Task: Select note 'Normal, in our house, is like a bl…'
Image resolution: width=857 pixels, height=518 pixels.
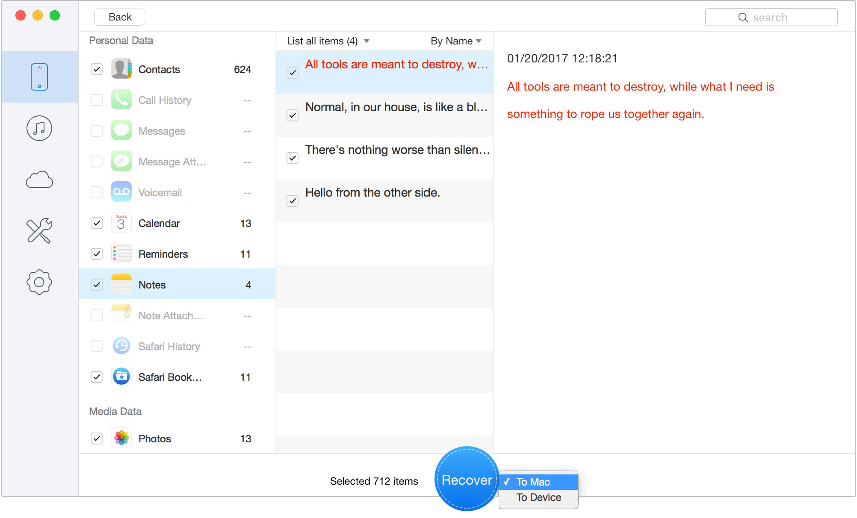Action: pos(384,115)
